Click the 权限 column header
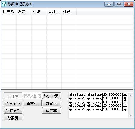The height and width of the screenshot is (129, 135). [x=39, y=11]
